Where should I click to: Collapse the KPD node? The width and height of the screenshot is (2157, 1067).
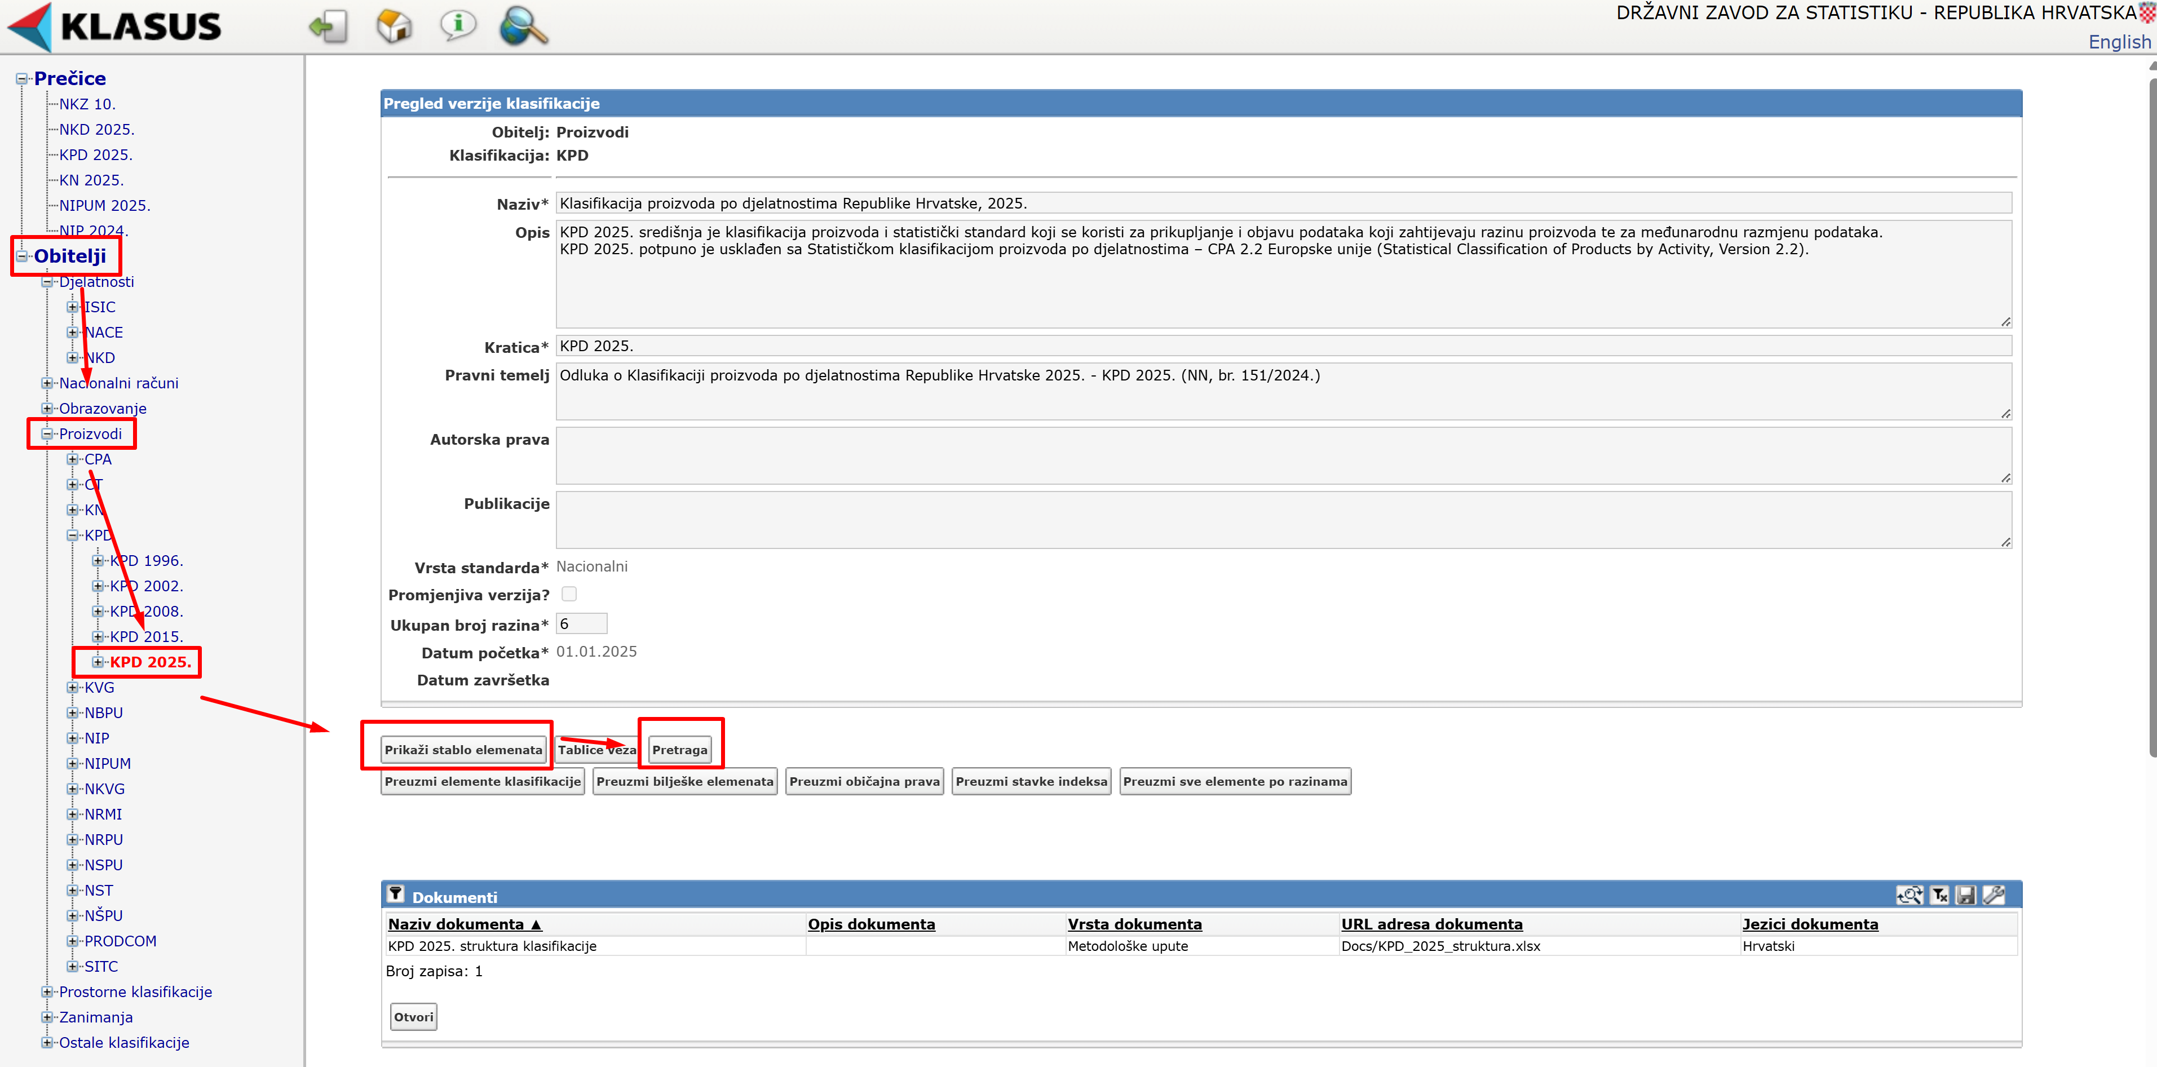click(73, 535)
